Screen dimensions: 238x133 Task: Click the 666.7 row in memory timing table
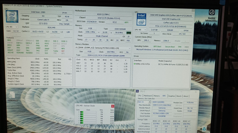103,72
